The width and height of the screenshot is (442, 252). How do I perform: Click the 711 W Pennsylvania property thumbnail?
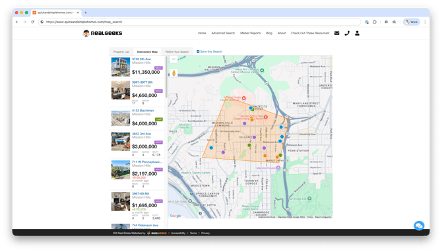tap(121, 170)
